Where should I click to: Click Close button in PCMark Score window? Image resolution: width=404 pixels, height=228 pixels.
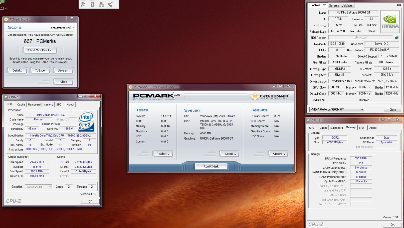pos(64,82)
